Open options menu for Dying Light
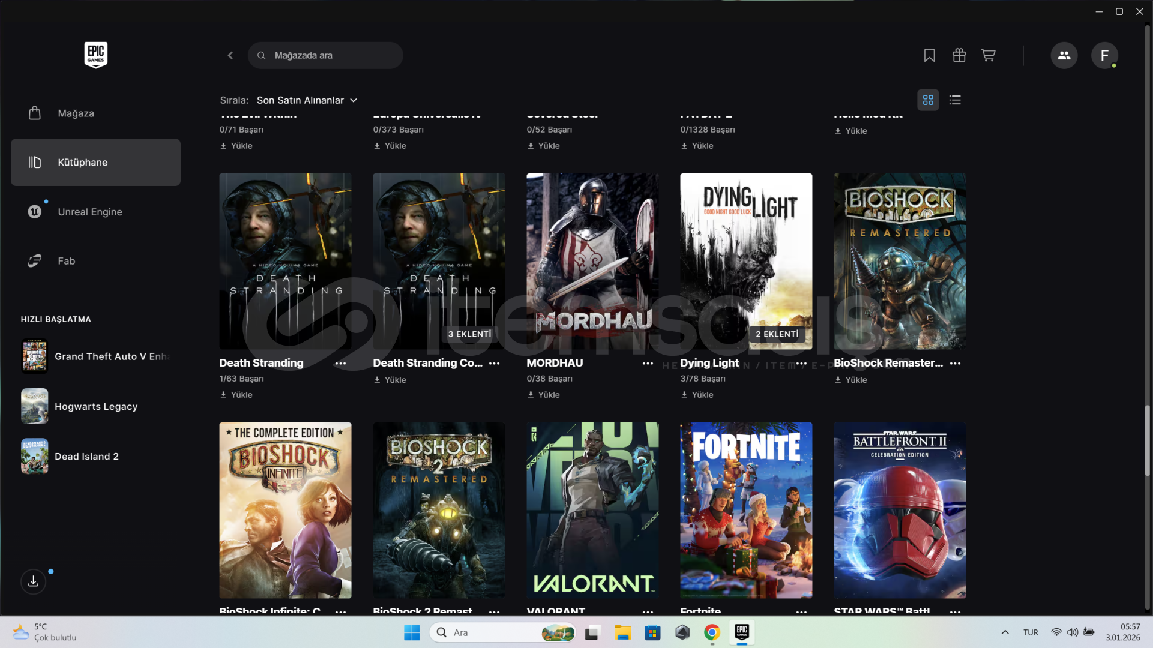The width and height of the screenshot is (1153, 648). click(801, 364)
